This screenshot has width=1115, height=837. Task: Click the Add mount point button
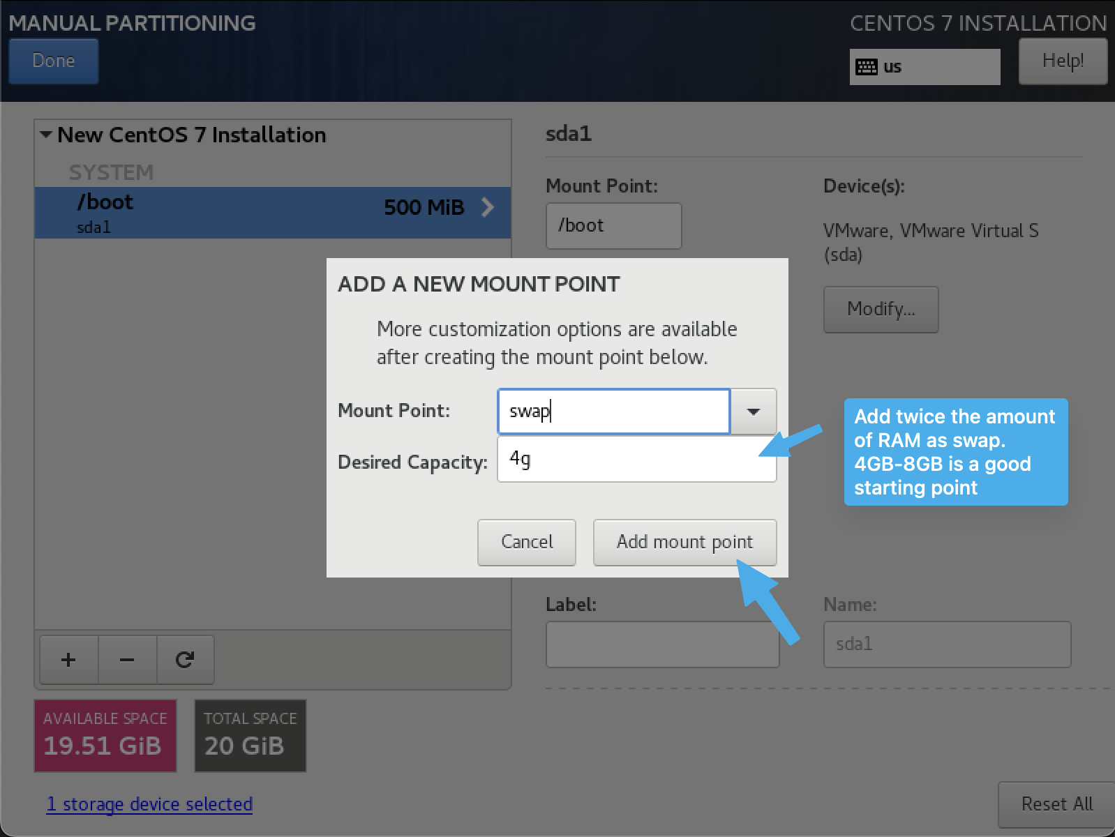(x=684, y=542)
